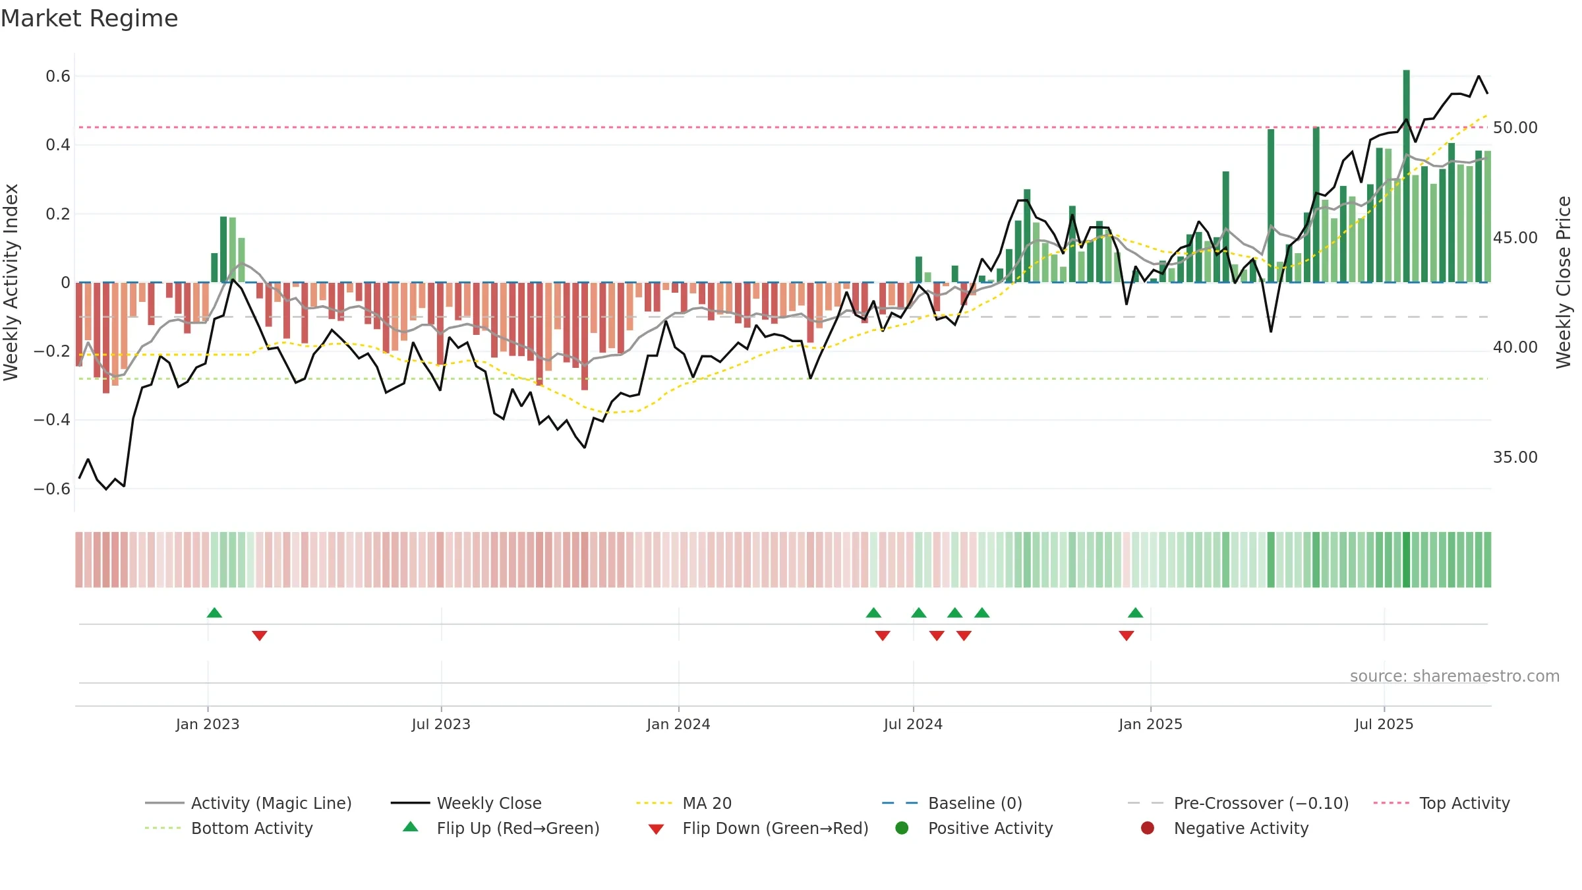The height and width of the screenshot is (890, 1582).
Task: Click the flip-up triangle just before Jan 2025
Action: click(x=1135, y=613)
